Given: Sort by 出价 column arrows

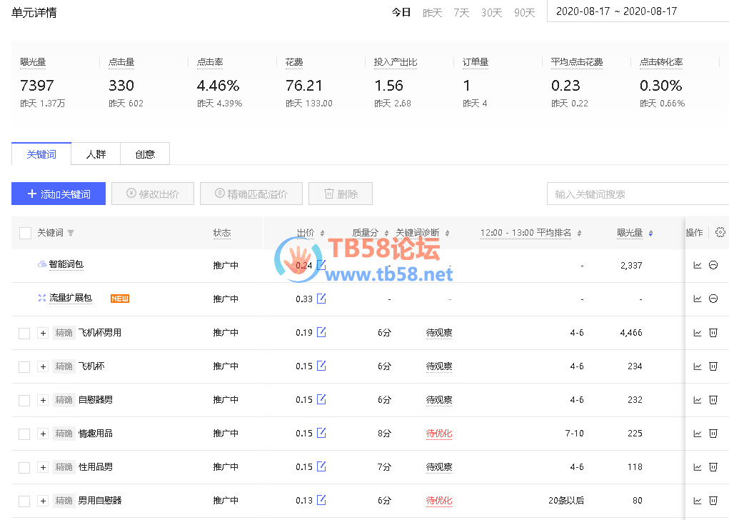Looking at the screenshot, I should tap(322, 233).
